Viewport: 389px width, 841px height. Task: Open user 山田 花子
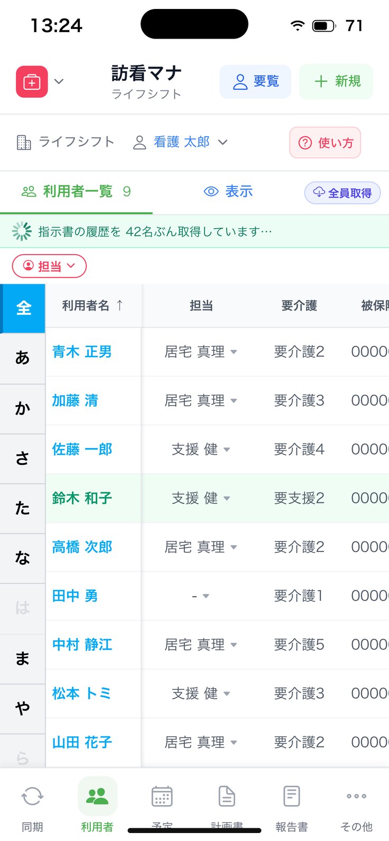click(x=82, y=742)
